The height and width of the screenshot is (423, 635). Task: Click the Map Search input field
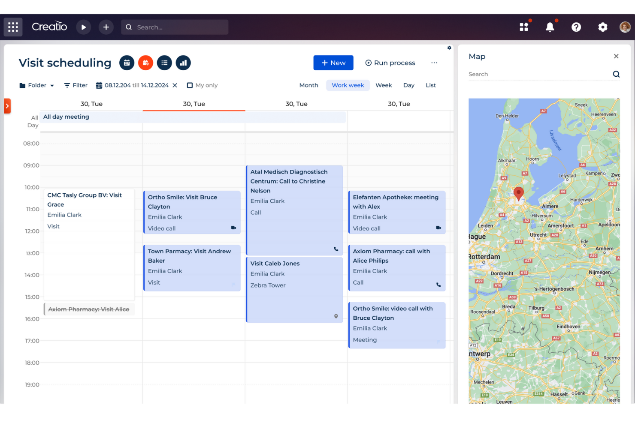(539, 74)
